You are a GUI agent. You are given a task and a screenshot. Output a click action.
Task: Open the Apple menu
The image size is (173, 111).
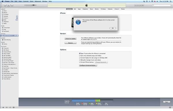pos(2,1)
